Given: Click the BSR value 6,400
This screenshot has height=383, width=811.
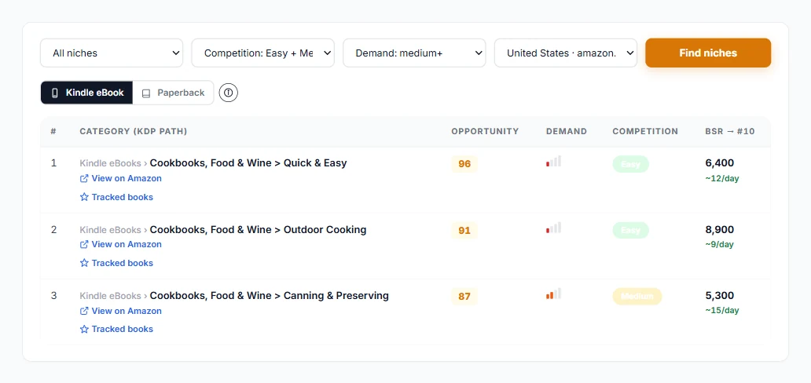Looking at the screenshot, I should (720, 162).
